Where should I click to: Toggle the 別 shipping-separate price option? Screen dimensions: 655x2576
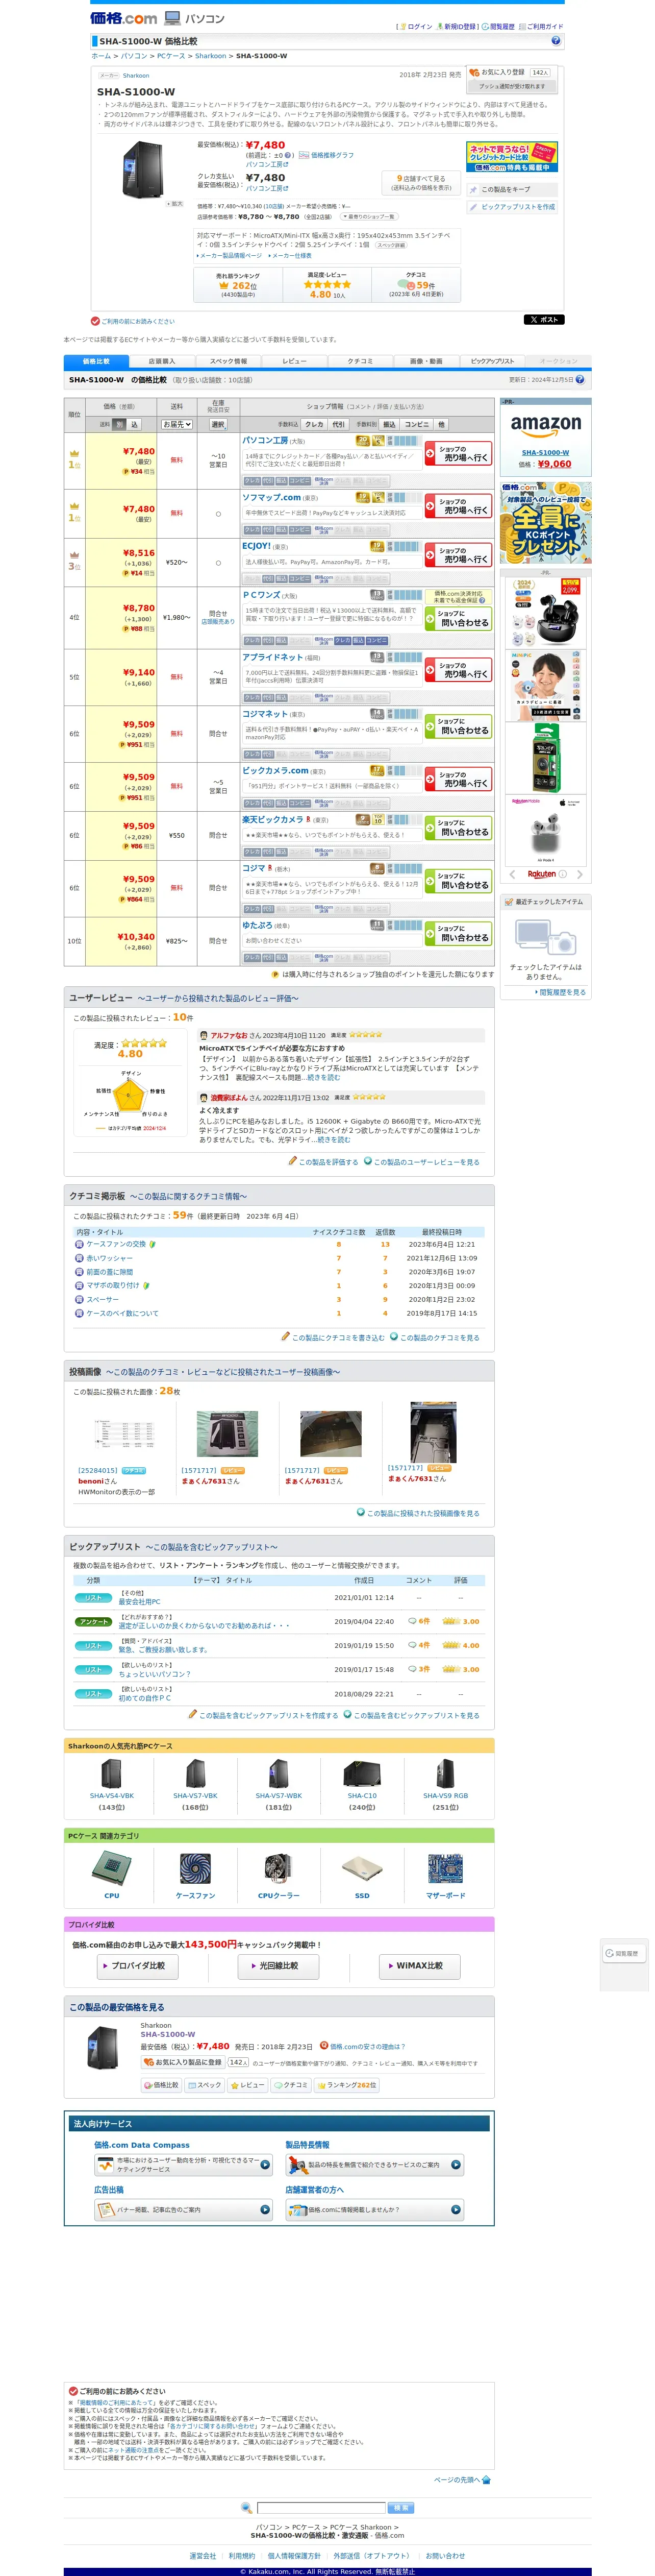(x=120, y=424)
